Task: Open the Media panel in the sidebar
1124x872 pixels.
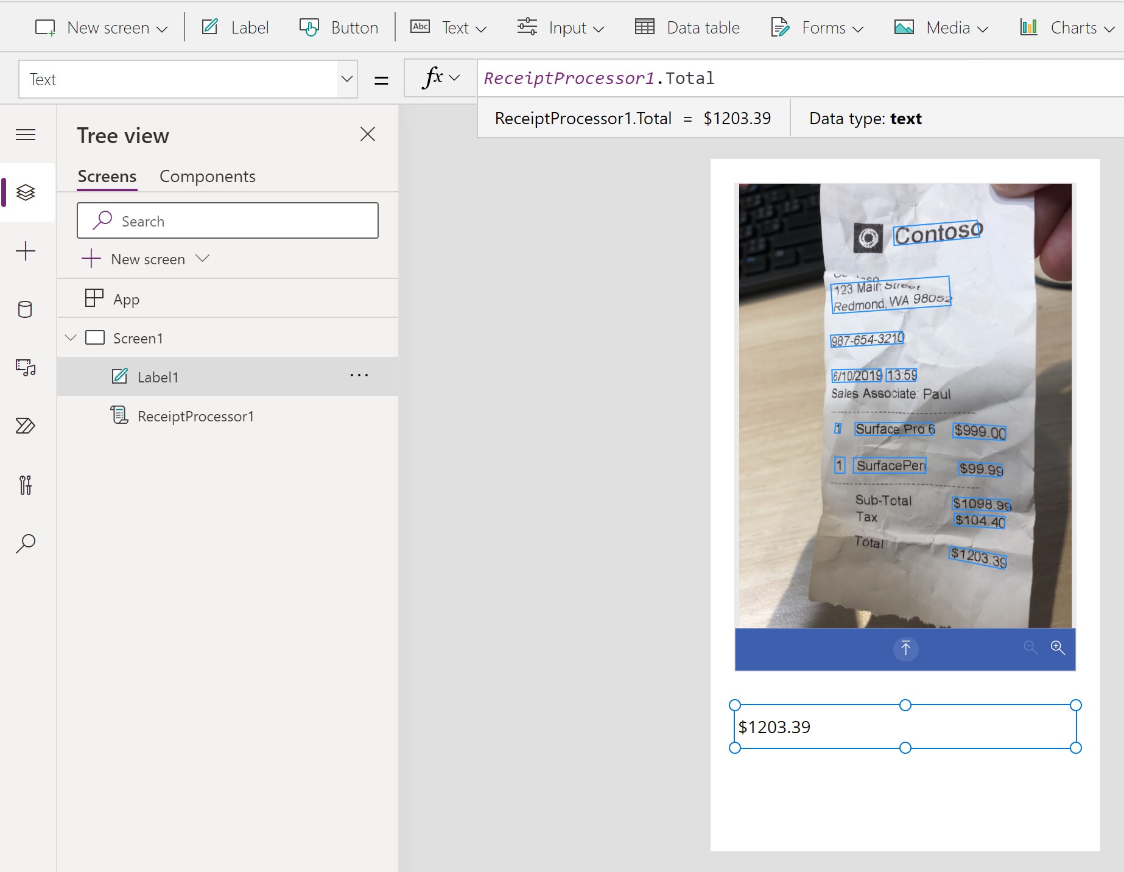Action: click(x=26, y=367)
